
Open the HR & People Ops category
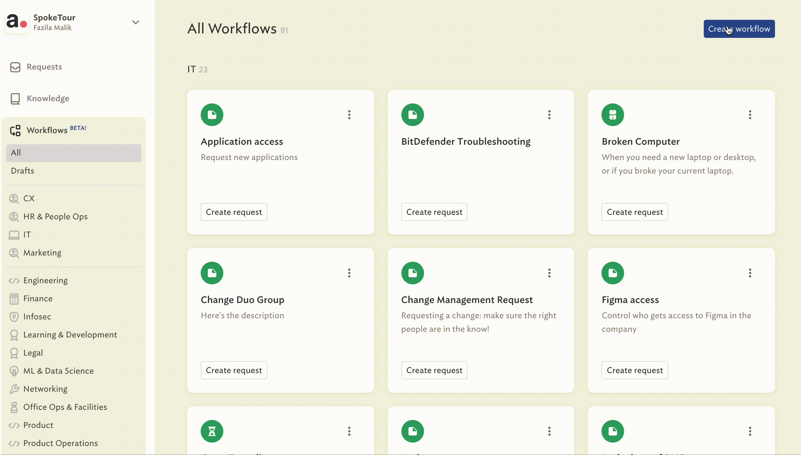coord(55,216)
